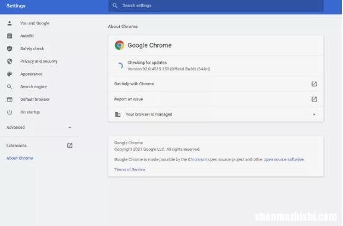Image resolution: width=343 pixels, height=226 pixels.
Task: Click the Settings title in header
Action: pyautogui.click(x=15, y=6)
